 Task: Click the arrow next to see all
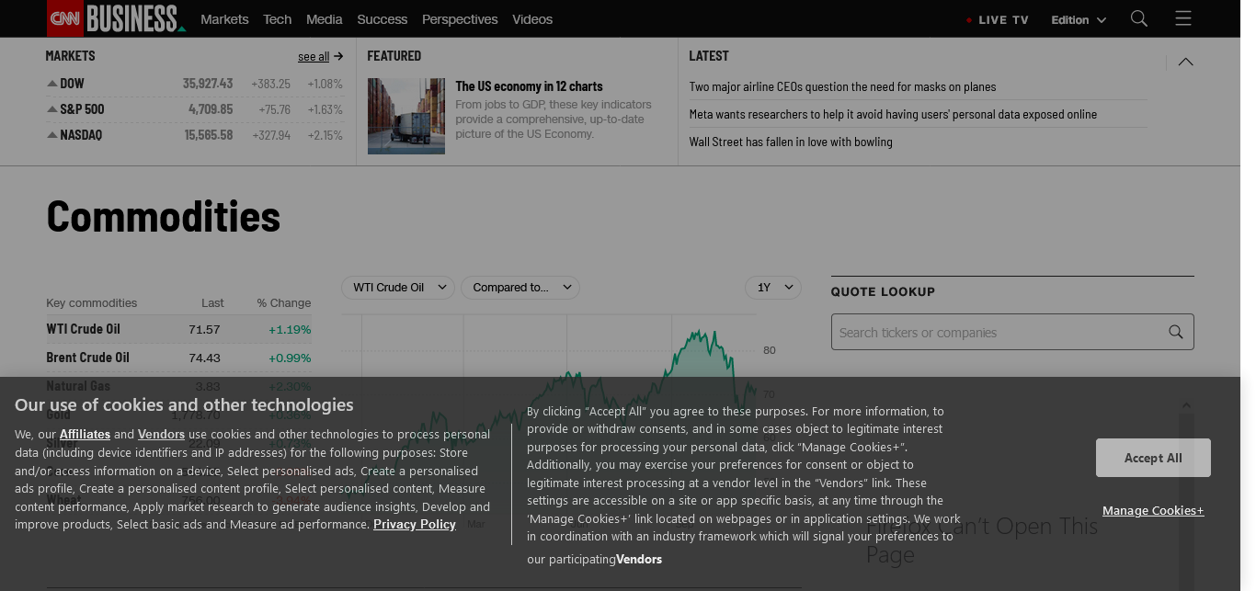pos(338,56)
